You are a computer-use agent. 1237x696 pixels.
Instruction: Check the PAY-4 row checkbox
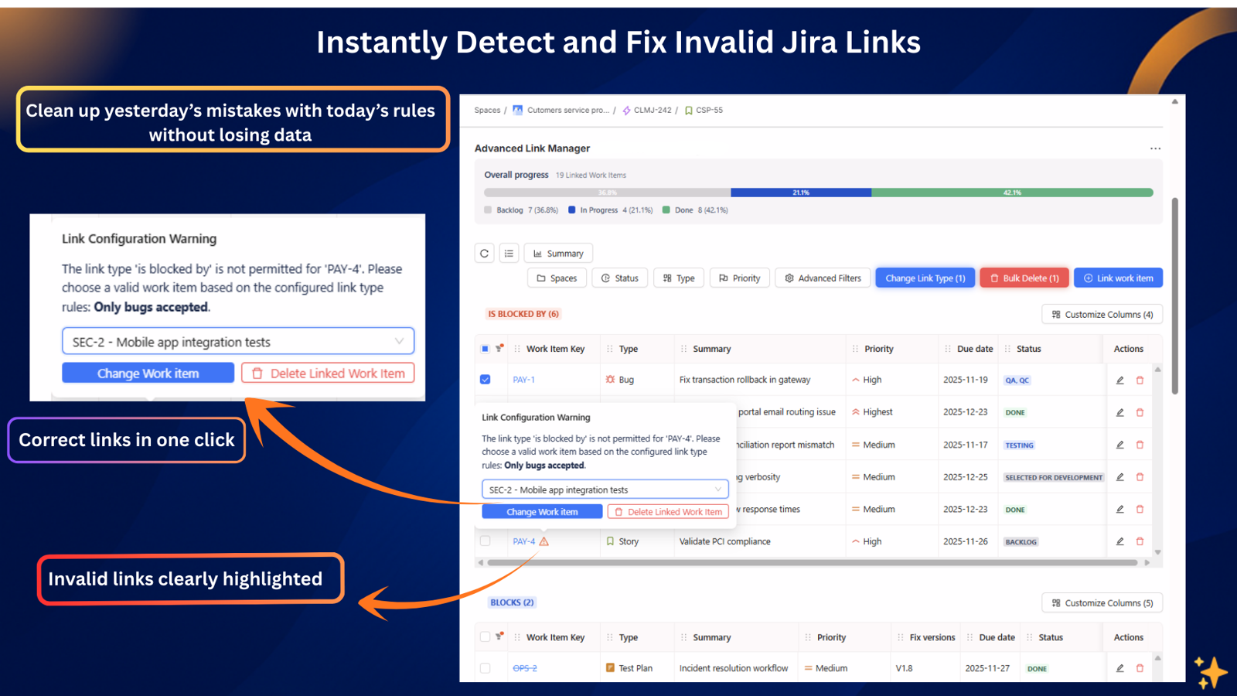[x=485, y=541]
